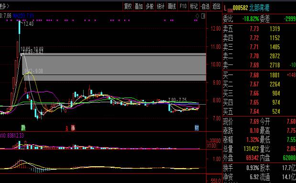
Task: Open F10 company information
Action: coord(183,6)
